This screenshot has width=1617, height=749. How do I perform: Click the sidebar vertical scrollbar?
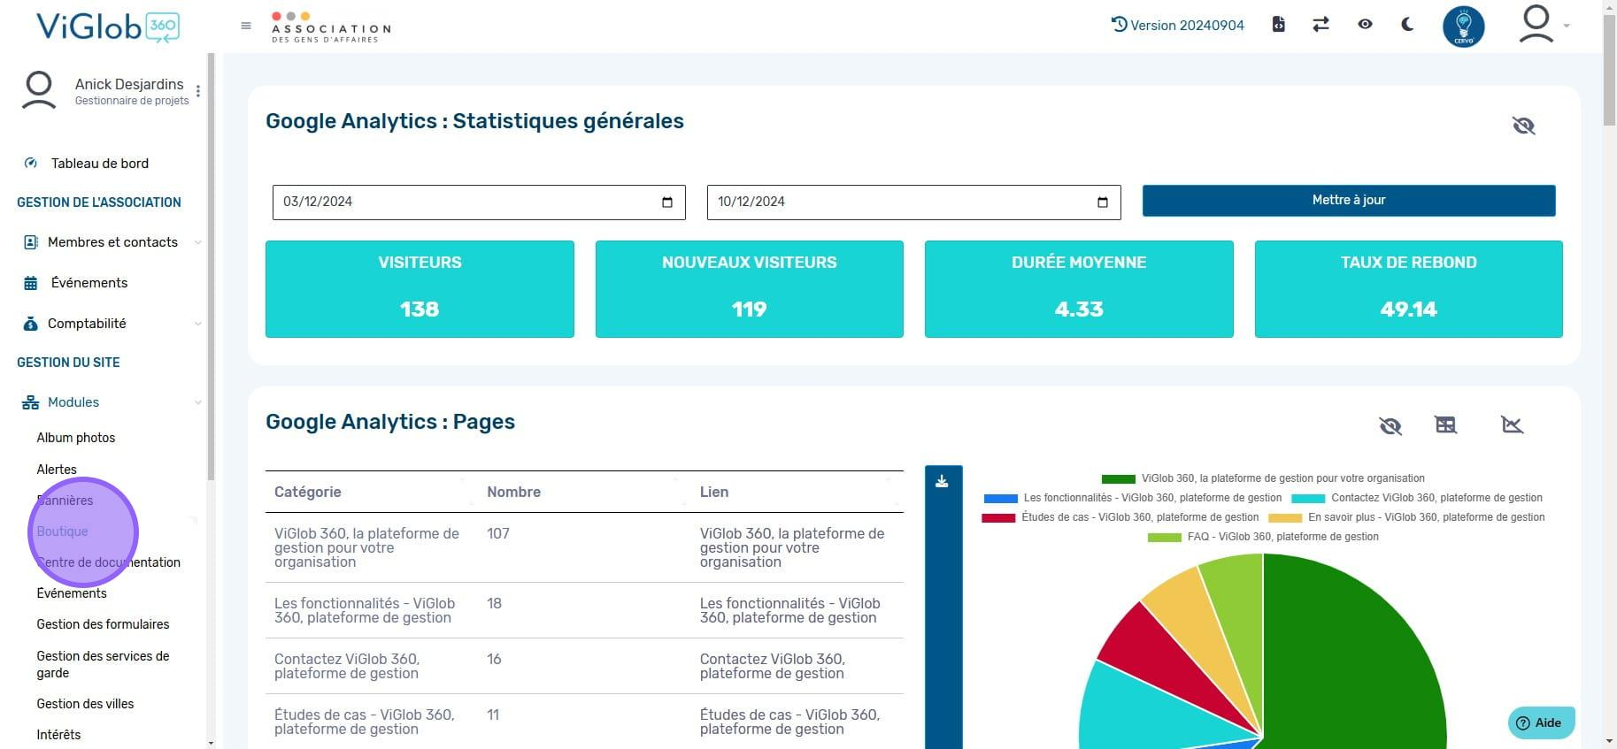coord(211,266)
